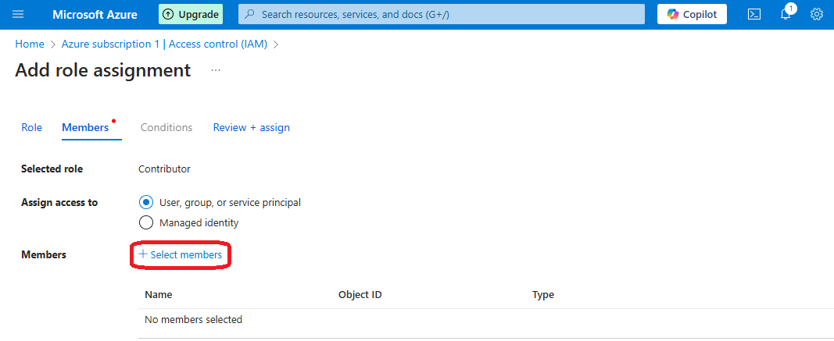The width and height of the screenshot is (834, 341).
Task: Open Cloud Shell from the top bar
Action: [x=754, y=14]
